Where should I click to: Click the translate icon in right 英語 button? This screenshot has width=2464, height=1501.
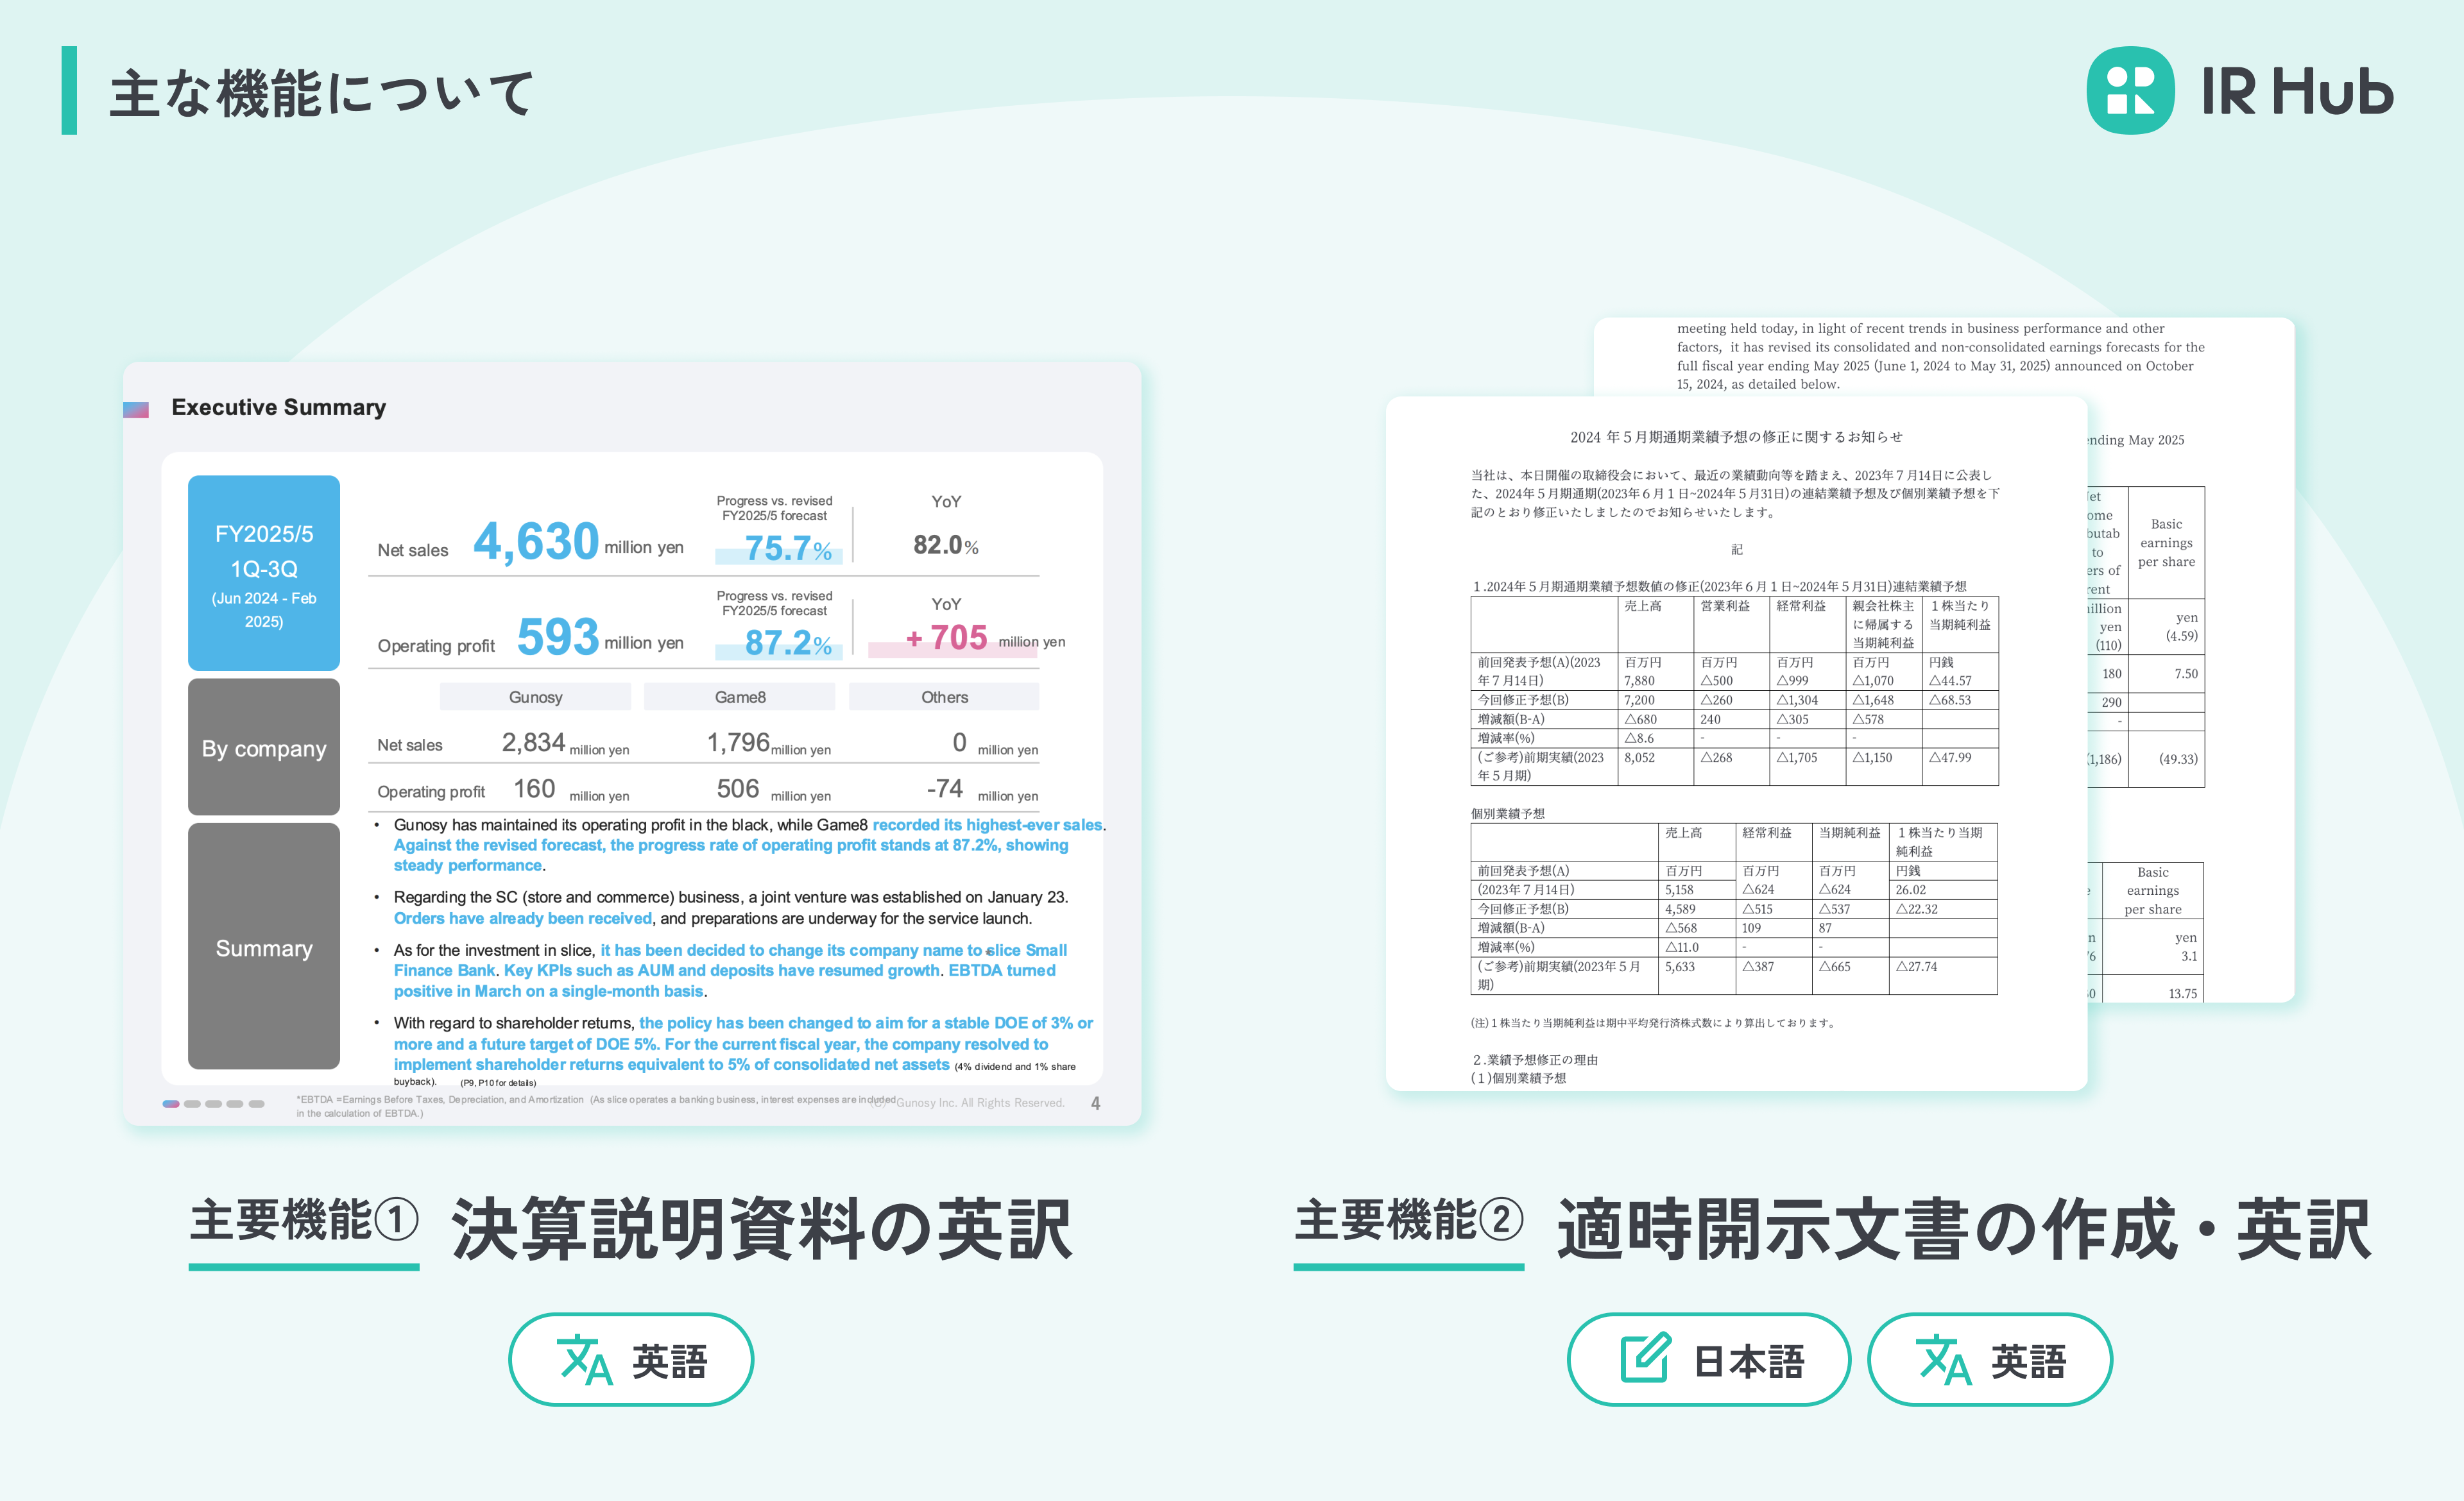coord(1943,1359)
